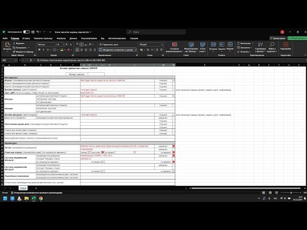
Task: Toggle the AutoSave switch
Action: click(x=26, y=32)
